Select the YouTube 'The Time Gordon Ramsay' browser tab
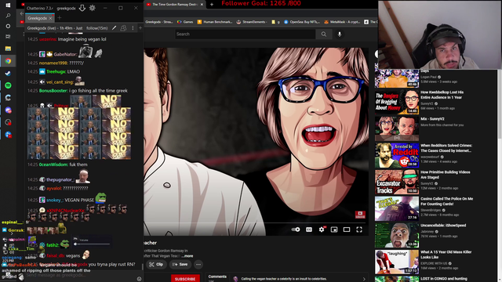 point(174,5)
